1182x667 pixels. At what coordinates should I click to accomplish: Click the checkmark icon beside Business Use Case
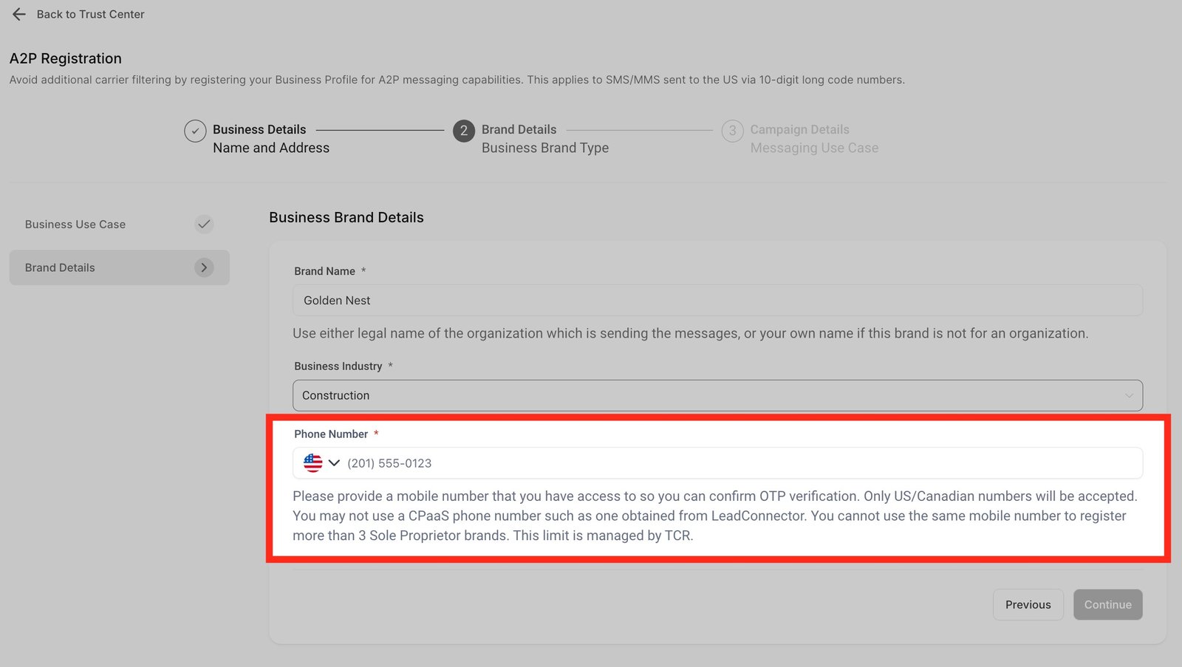[204, 224]
